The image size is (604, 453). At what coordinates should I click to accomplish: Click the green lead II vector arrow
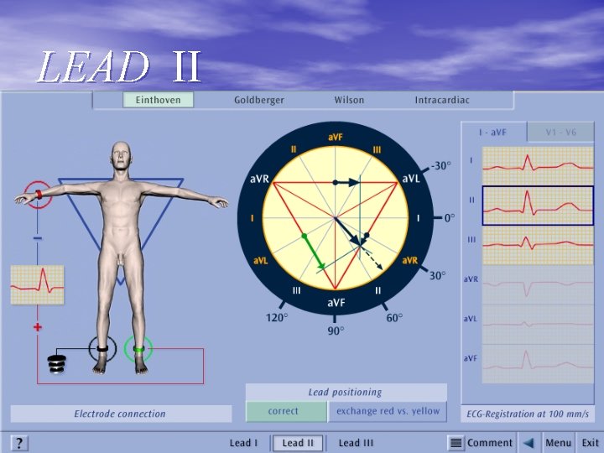tap(314, 252)
